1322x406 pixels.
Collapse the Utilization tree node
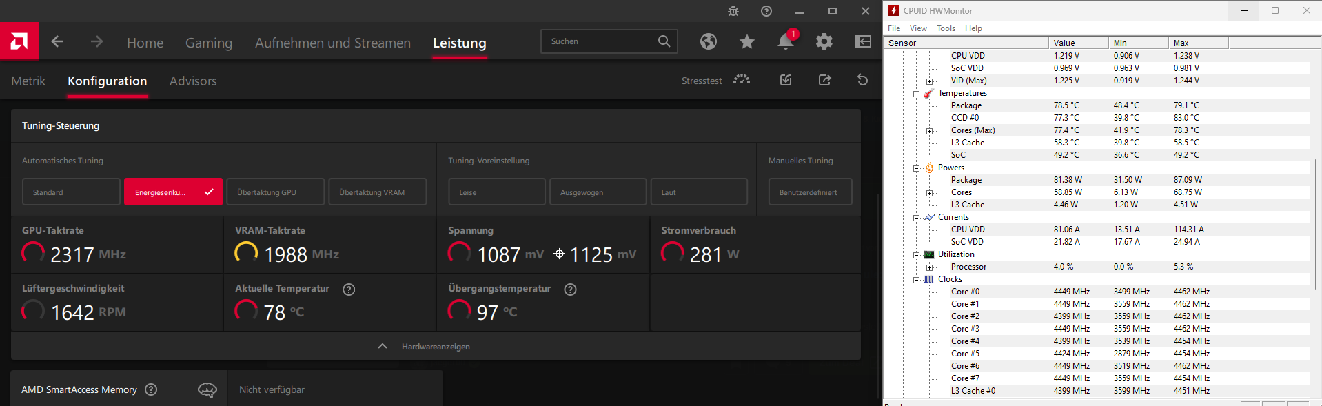(x=916, y=255)
